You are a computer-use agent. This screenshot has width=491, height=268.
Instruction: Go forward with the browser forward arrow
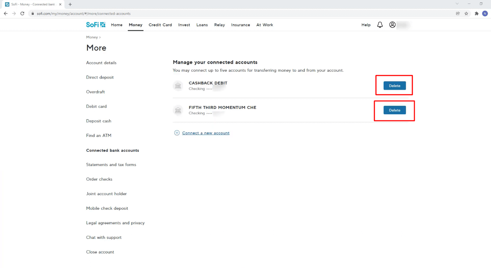click(x=14, y=13)
